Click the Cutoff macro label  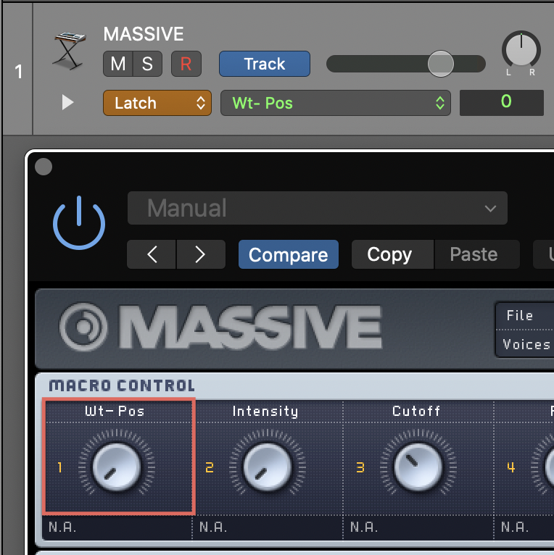(416, 412)
